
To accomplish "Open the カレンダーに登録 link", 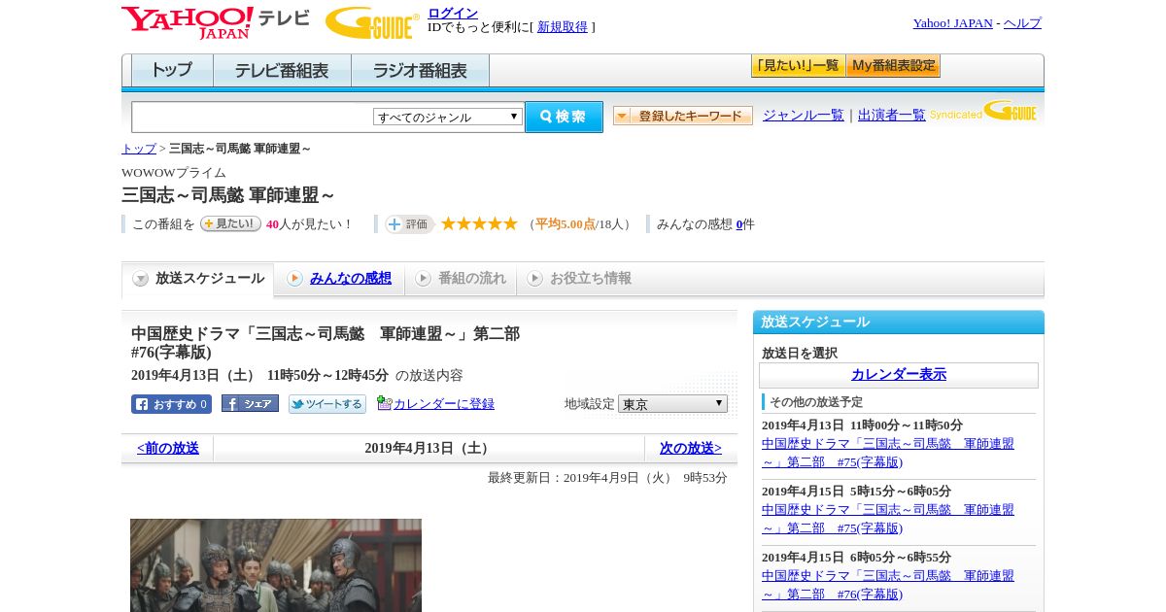I will 444,404.
